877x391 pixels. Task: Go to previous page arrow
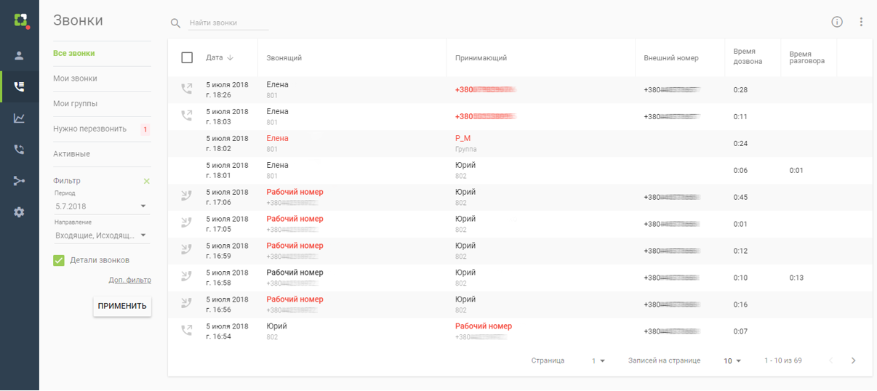(831, 360)
